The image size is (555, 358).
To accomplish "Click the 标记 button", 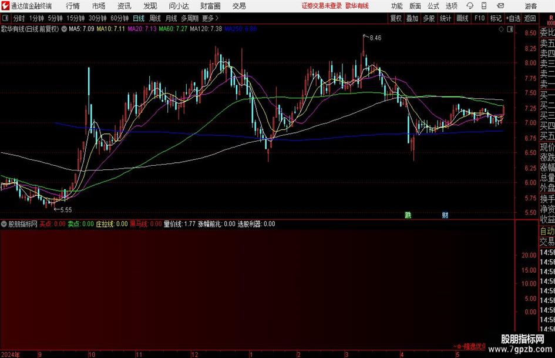I will coord(496,18).
